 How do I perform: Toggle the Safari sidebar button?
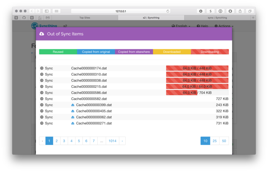coord(46,11)
